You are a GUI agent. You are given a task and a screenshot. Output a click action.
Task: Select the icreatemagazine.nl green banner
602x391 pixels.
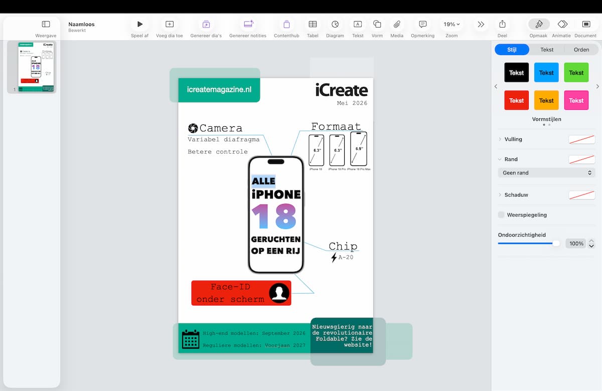coord(219,90)
